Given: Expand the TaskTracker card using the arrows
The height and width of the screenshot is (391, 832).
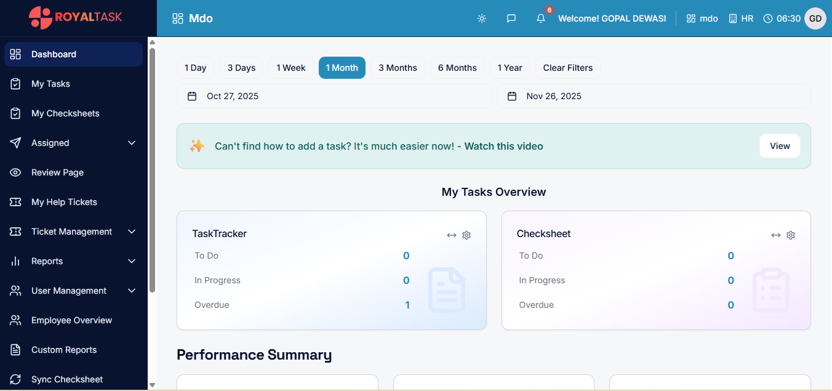Looking at the screenshot, I should [452, 235].
